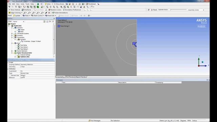217x122 pixels.
Task: Click Random Colors button
Action: point(55,10)
